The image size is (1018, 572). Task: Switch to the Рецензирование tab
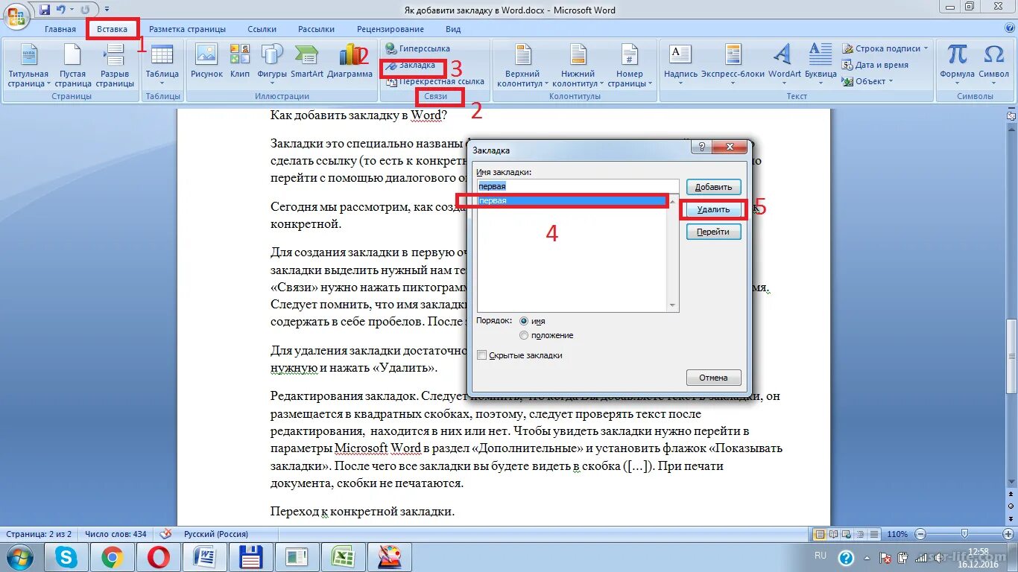[x=391, y=29]
